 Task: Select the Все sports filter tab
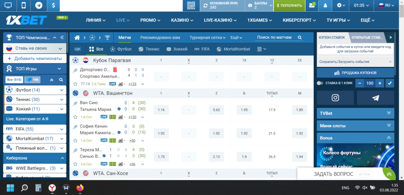(96, 49)
